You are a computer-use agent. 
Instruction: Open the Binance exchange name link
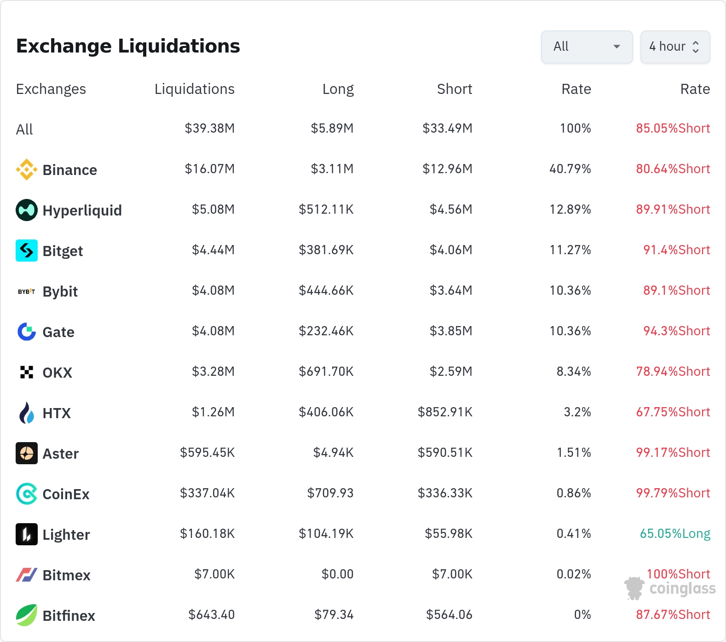70,170
